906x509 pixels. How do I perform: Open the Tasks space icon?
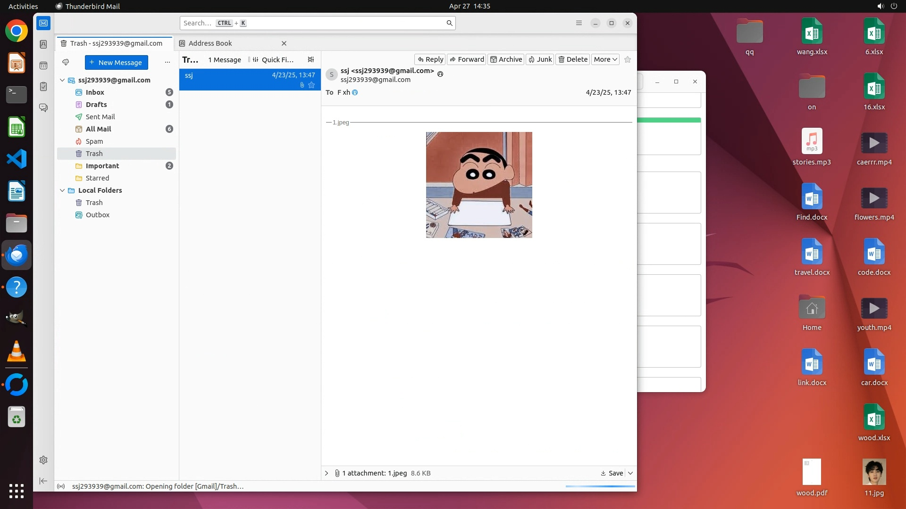[43, 87]
